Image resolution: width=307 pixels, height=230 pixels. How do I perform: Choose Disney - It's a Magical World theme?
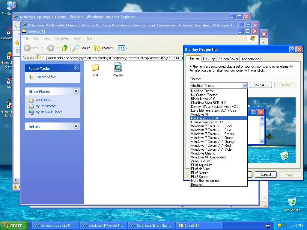pyautogui.click(x=219, y=107)
